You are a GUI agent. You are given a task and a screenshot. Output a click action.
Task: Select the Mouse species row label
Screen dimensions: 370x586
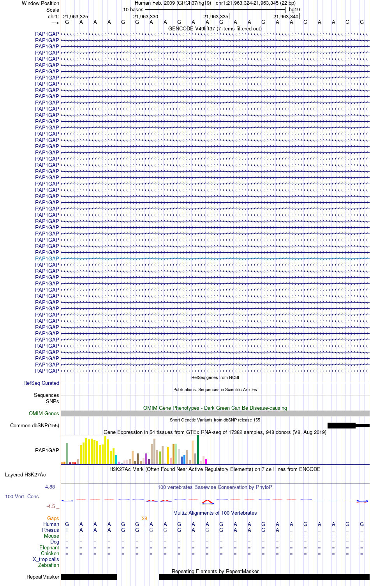point(51,536)
